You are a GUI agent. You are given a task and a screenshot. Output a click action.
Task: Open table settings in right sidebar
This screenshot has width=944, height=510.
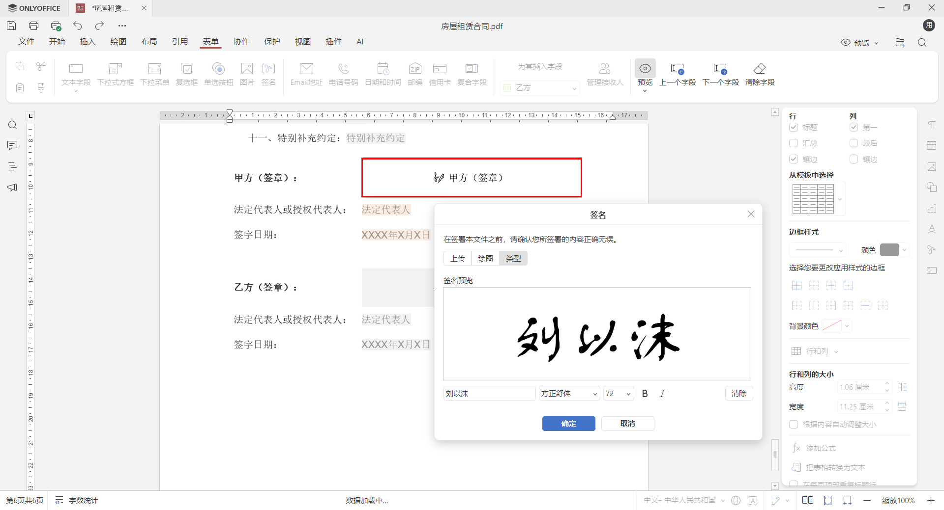(932, 145)
